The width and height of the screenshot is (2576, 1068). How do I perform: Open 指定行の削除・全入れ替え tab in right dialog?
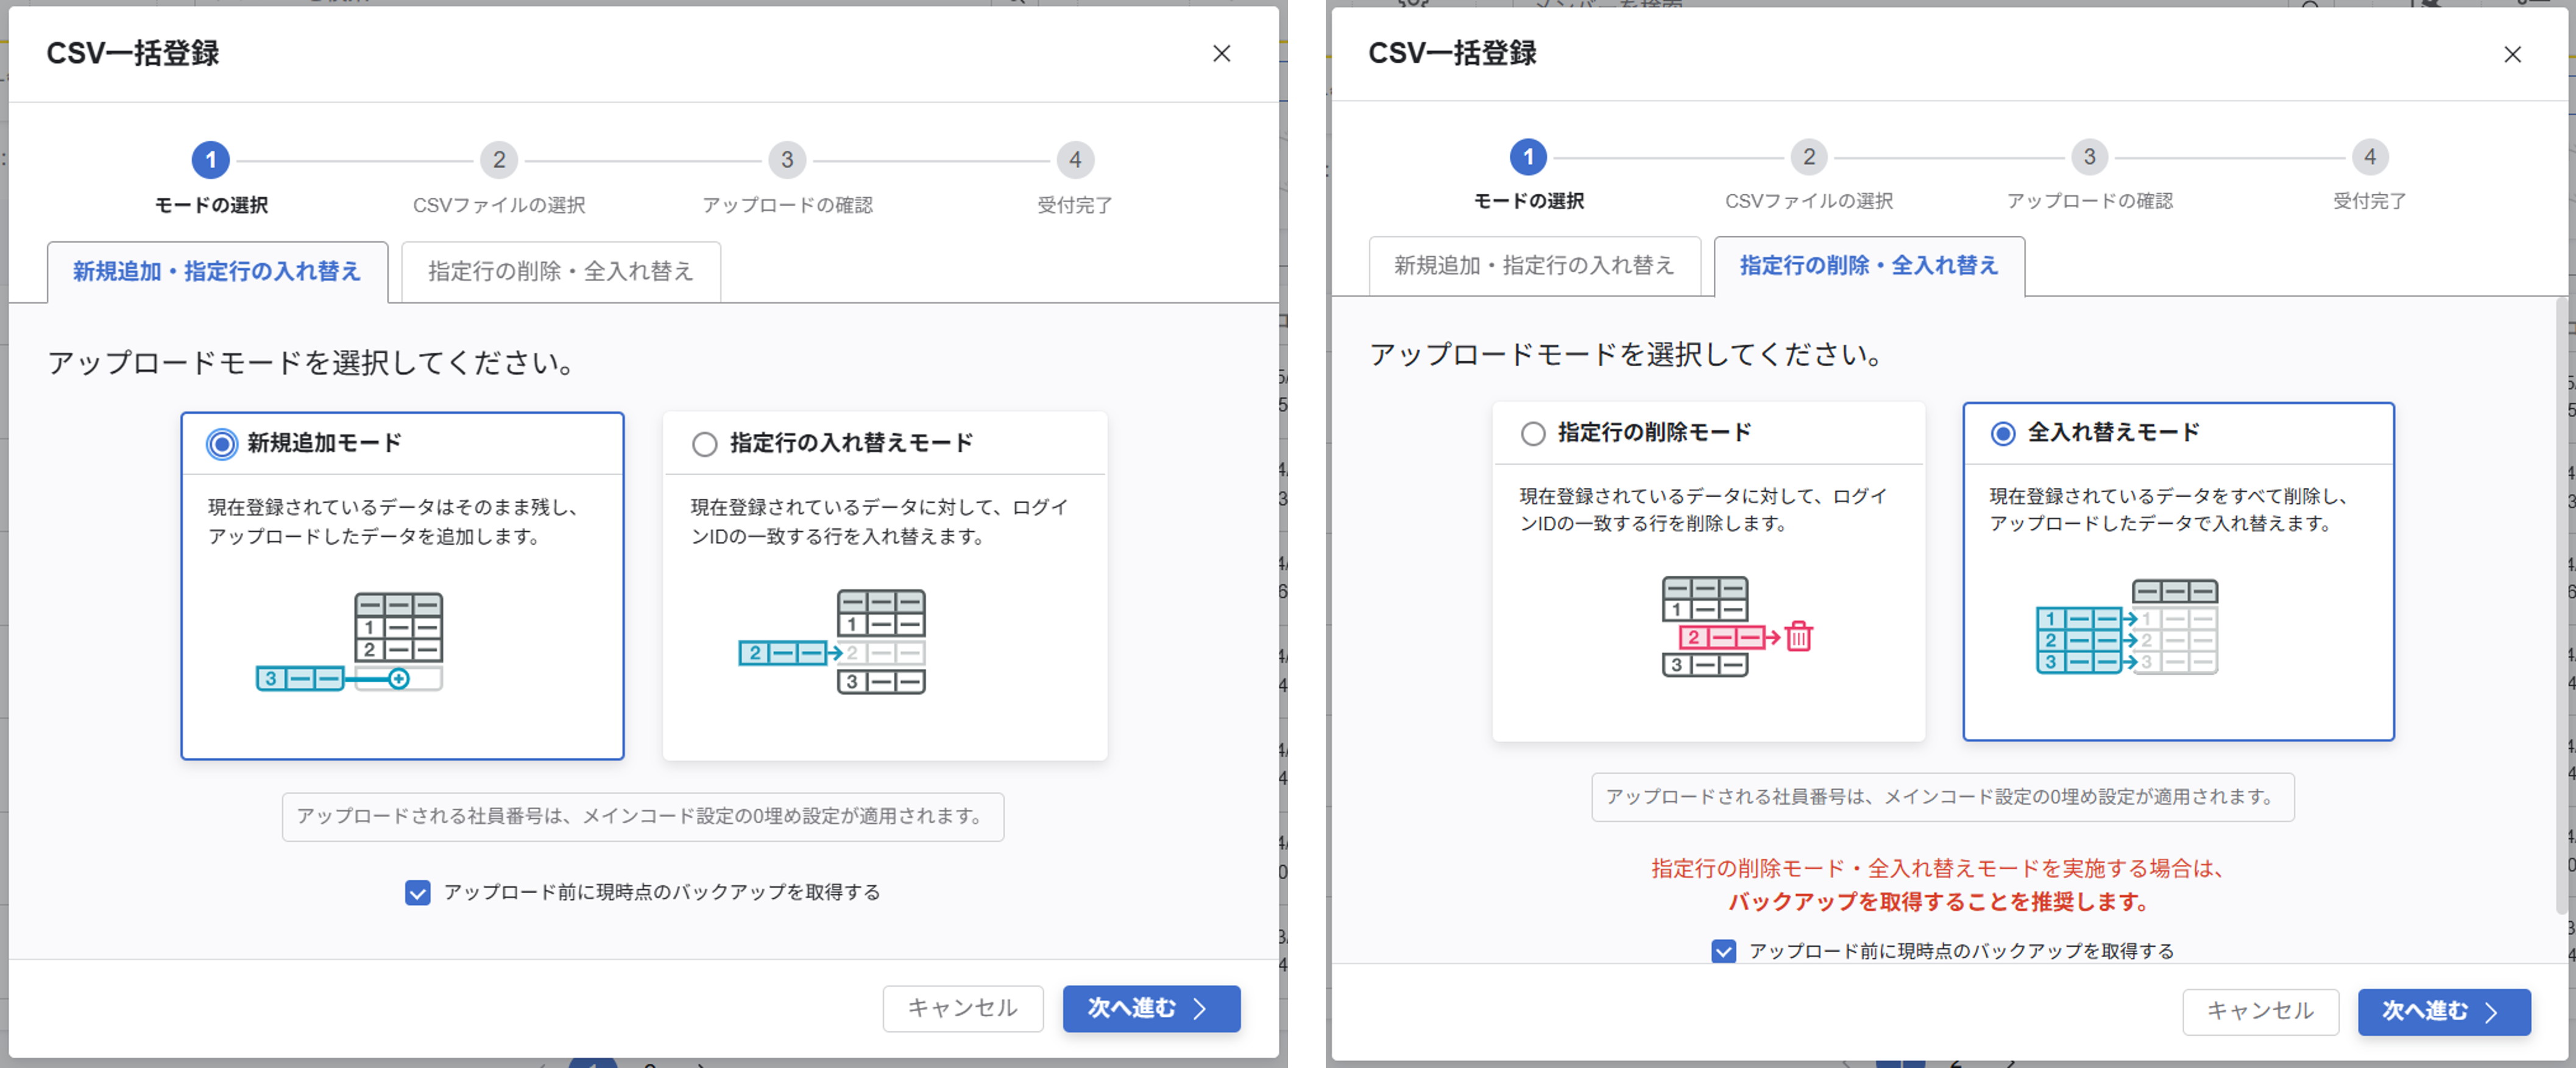(x=1869, y=266)
